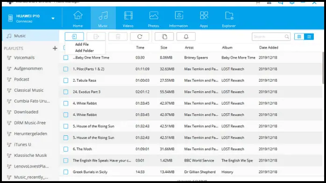Open the Heruntergeladen playlist
Viewport: 326px width, 183px height.
[x=30, y=134]
